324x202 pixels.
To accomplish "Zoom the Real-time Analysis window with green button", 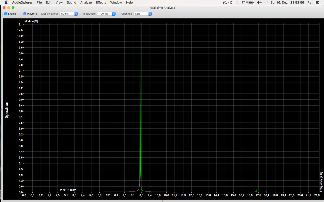I will coord(13,8).
